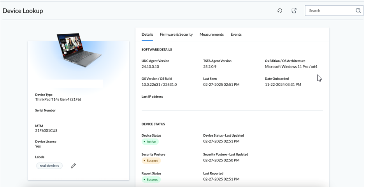Screen dimensions: 365x189
Task: Click the ThinkPad T14s Gen 4 device type
Action: tap(58, 99)
